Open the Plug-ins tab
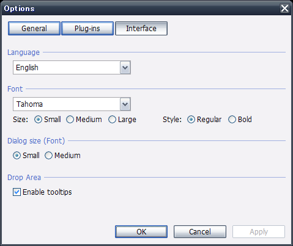Image resolution: width=293 pixels, height=246 pixels. coord(87,29)
